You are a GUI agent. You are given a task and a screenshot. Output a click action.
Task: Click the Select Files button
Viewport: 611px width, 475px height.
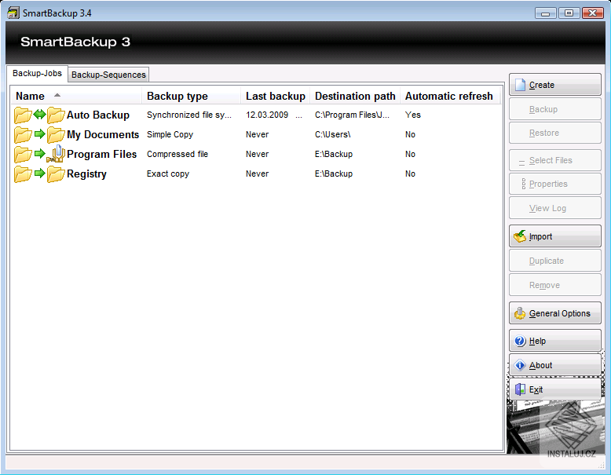(555, 160)
